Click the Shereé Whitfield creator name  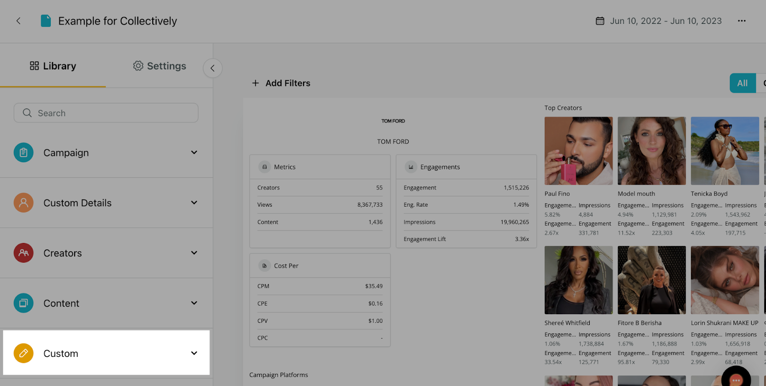point(567,323)
